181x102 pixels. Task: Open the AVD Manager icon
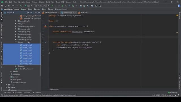tap(84, 6)
